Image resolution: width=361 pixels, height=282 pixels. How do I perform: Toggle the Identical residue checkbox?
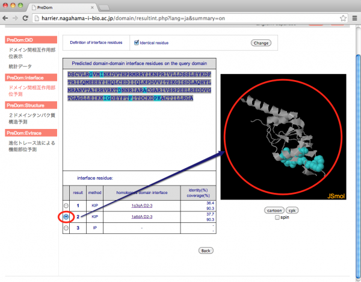(x=136, y=43)
